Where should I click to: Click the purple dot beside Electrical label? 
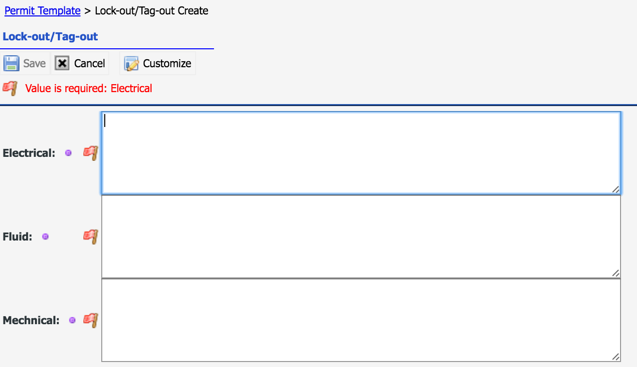[x=68, y=153]
